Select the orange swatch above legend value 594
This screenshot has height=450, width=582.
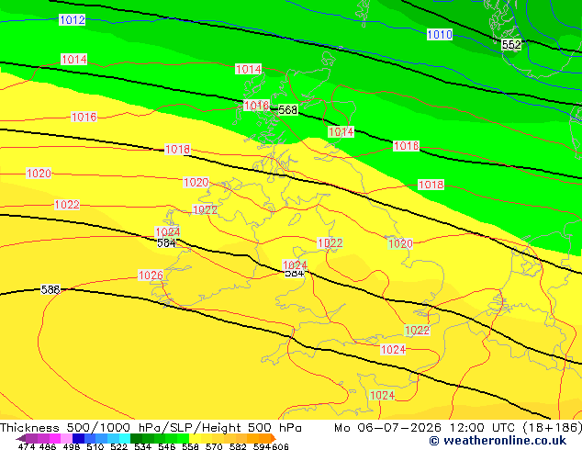pos(264,438)
